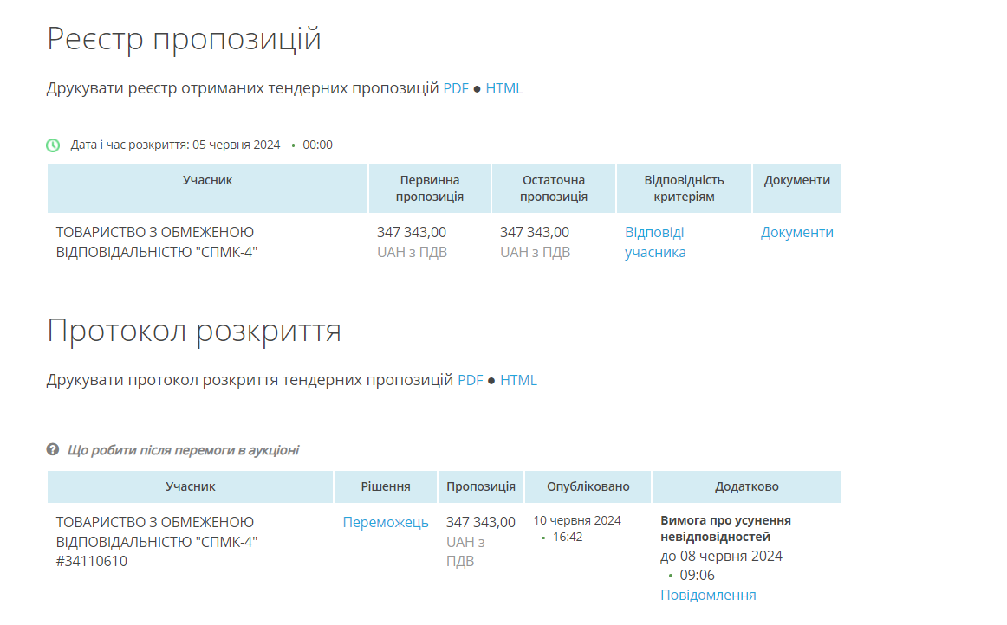Click 'Опубліковано' column header
Screen dimensions: 1007x625
click(x=588, y=487)
